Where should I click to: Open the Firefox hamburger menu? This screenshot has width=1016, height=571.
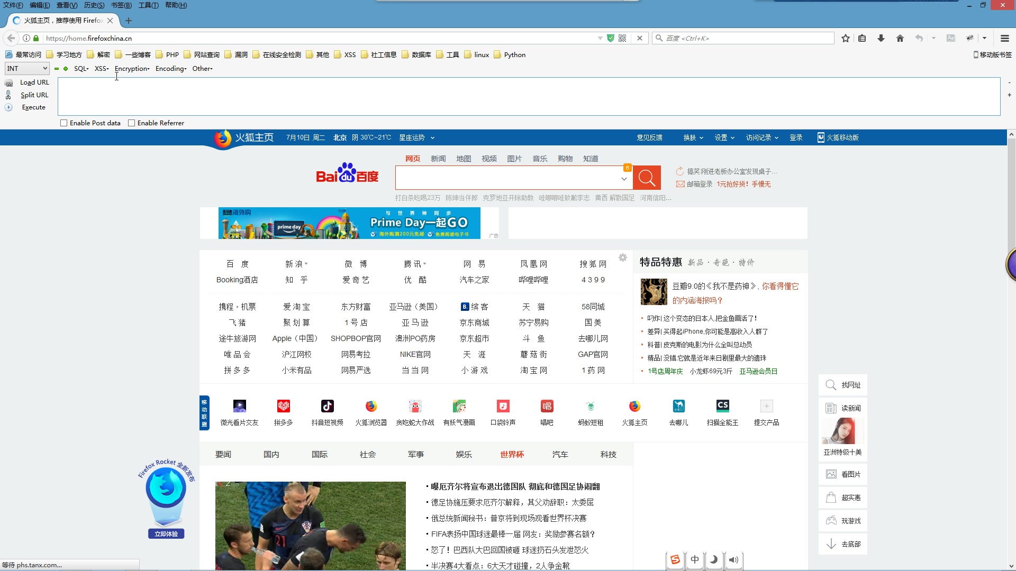coord(1004,38)
